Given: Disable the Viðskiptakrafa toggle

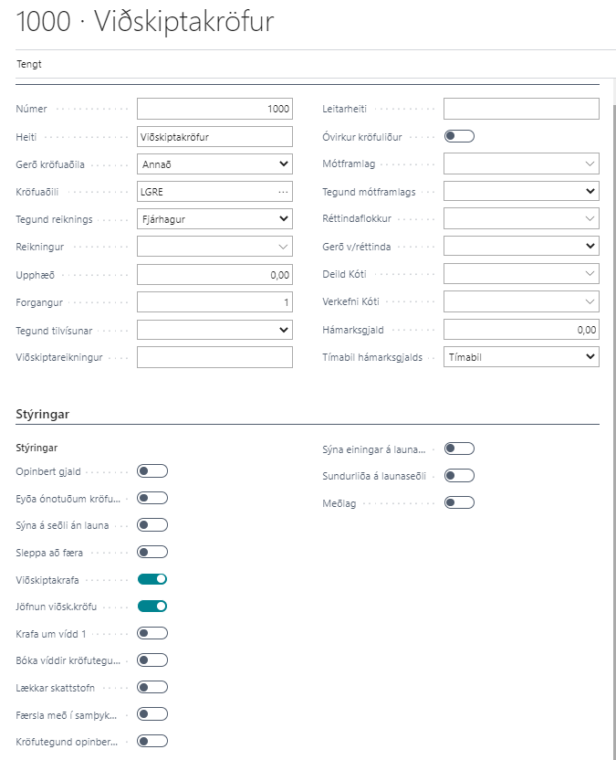Looking at the screenshot, I should point(152,579).
